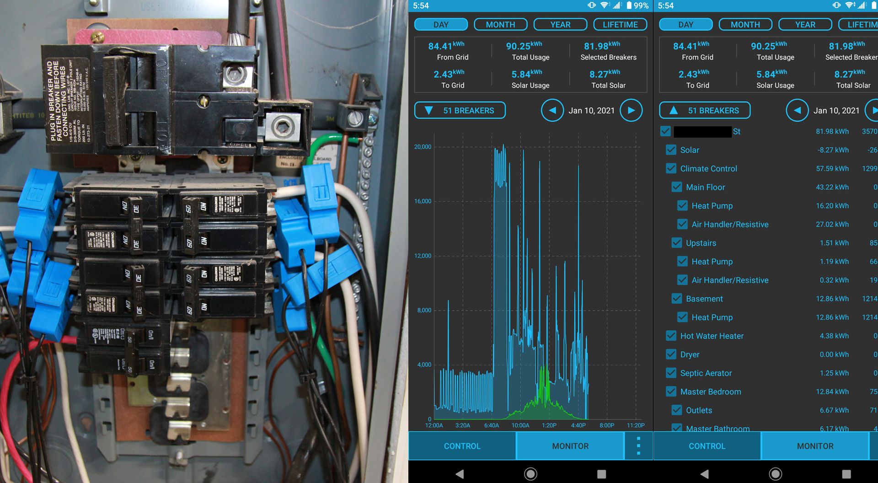Go to the previous day on the graph panel
The width and height of the screenshot is (878, 483).
click(552, 110)
